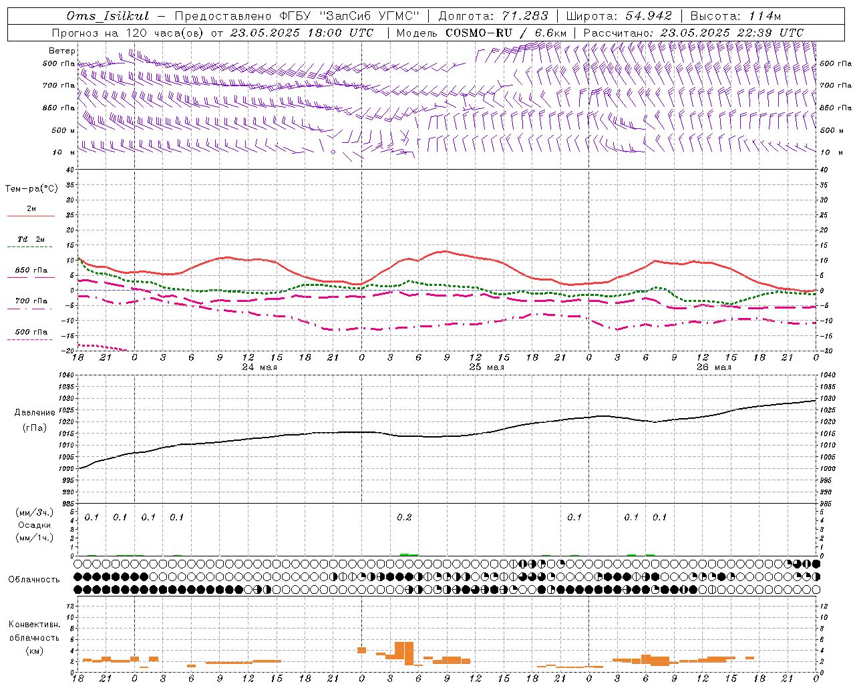The width and height of the screenshot is (855, 684).
Task: Click the (мм/1ч.) precipitation unit label
Action: 34,538
